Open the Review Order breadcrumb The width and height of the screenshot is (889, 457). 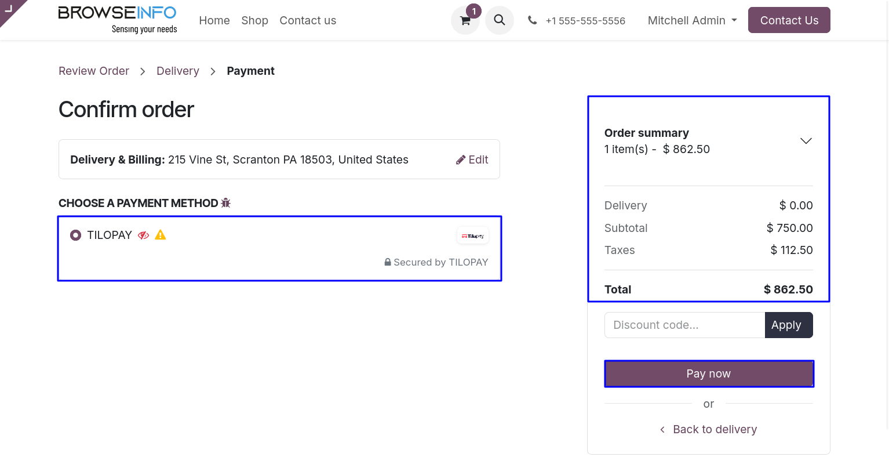coord(94,71)
